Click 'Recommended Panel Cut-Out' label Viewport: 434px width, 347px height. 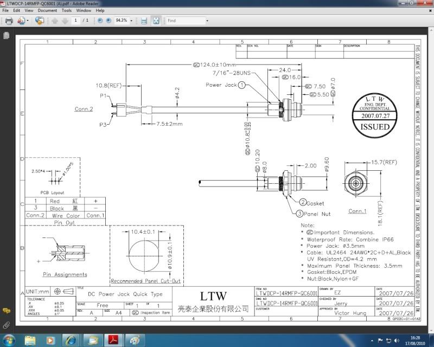coord(145,281)
